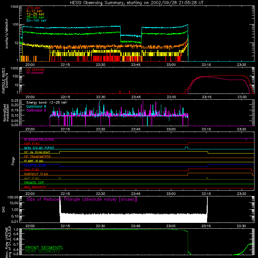Select the HI channel legend label

pyautogui.click(x=35, y=73)
